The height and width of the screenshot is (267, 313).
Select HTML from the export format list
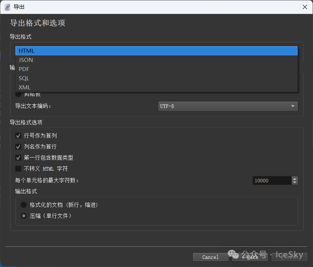click(26, 51)
